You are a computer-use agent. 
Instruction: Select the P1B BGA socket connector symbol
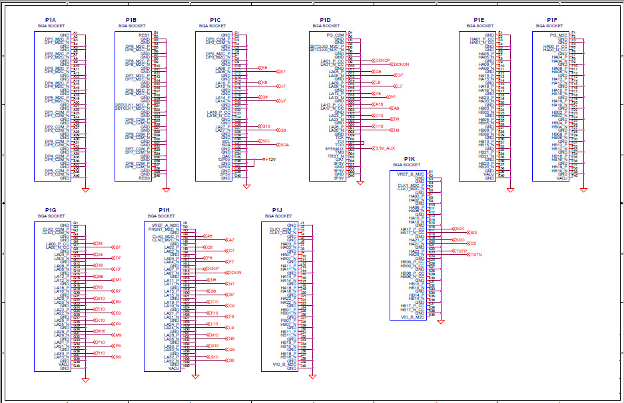(133, 106)
